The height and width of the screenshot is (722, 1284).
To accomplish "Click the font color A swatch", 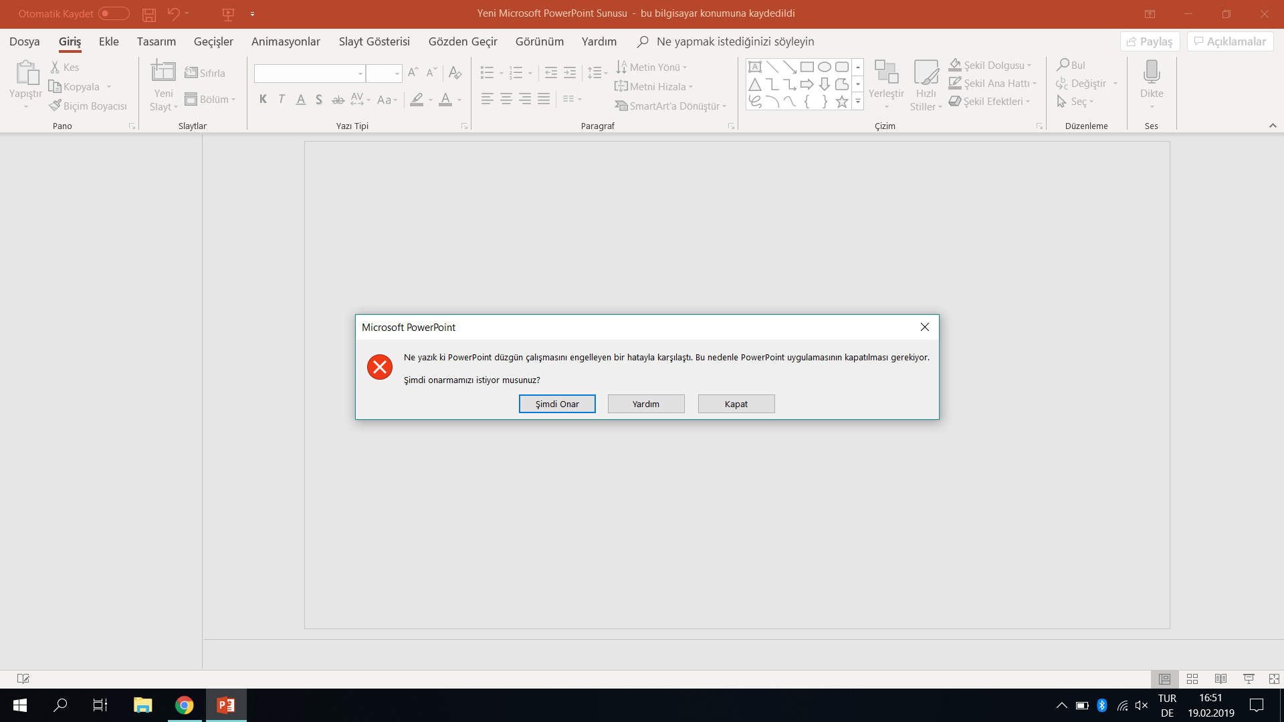I will coord(445,99).
